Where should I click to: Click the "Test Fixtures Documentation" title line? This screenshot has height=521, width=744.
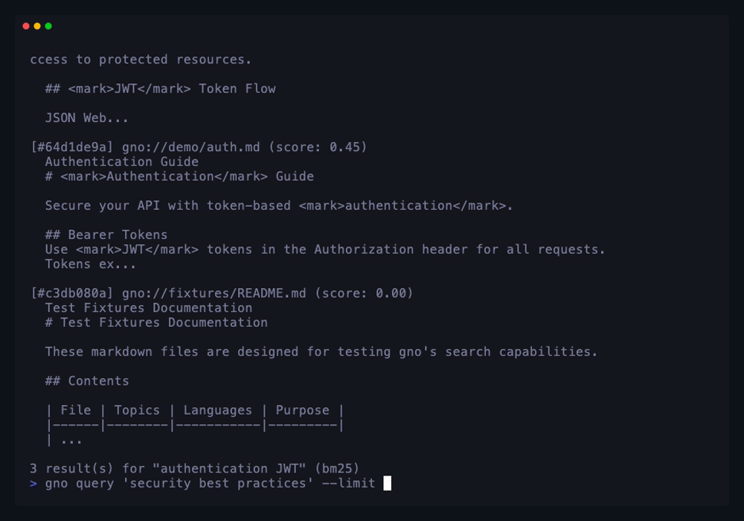(149, 307)
